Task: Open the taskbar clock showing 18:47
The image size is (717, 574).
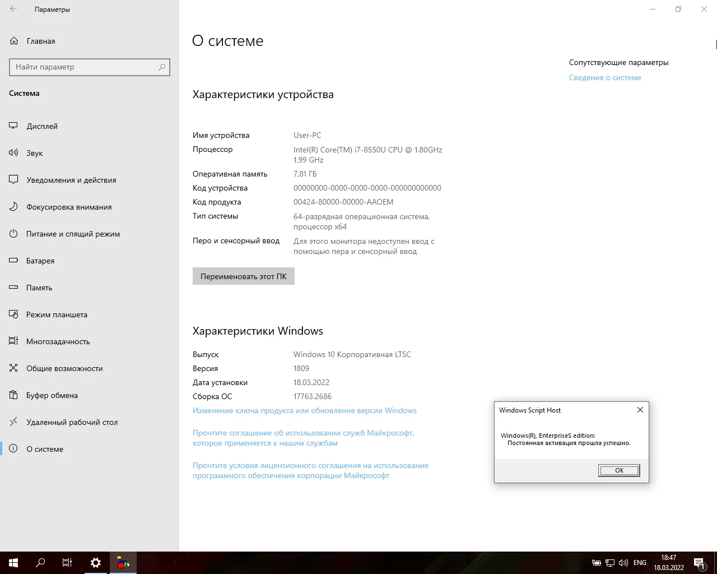Action: (669, 563)
